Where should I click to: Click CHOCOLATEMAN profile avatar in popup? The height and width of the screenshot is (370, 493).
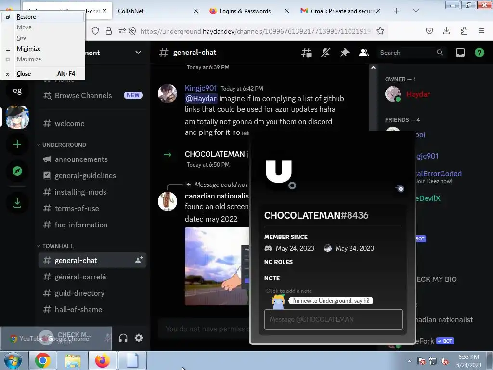(279, 172)
